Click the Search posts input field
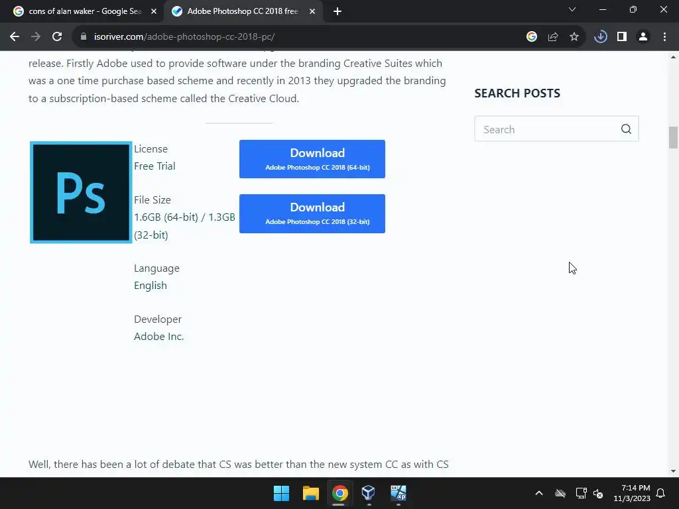Screen dimensions: 679x509 (556, 129)
